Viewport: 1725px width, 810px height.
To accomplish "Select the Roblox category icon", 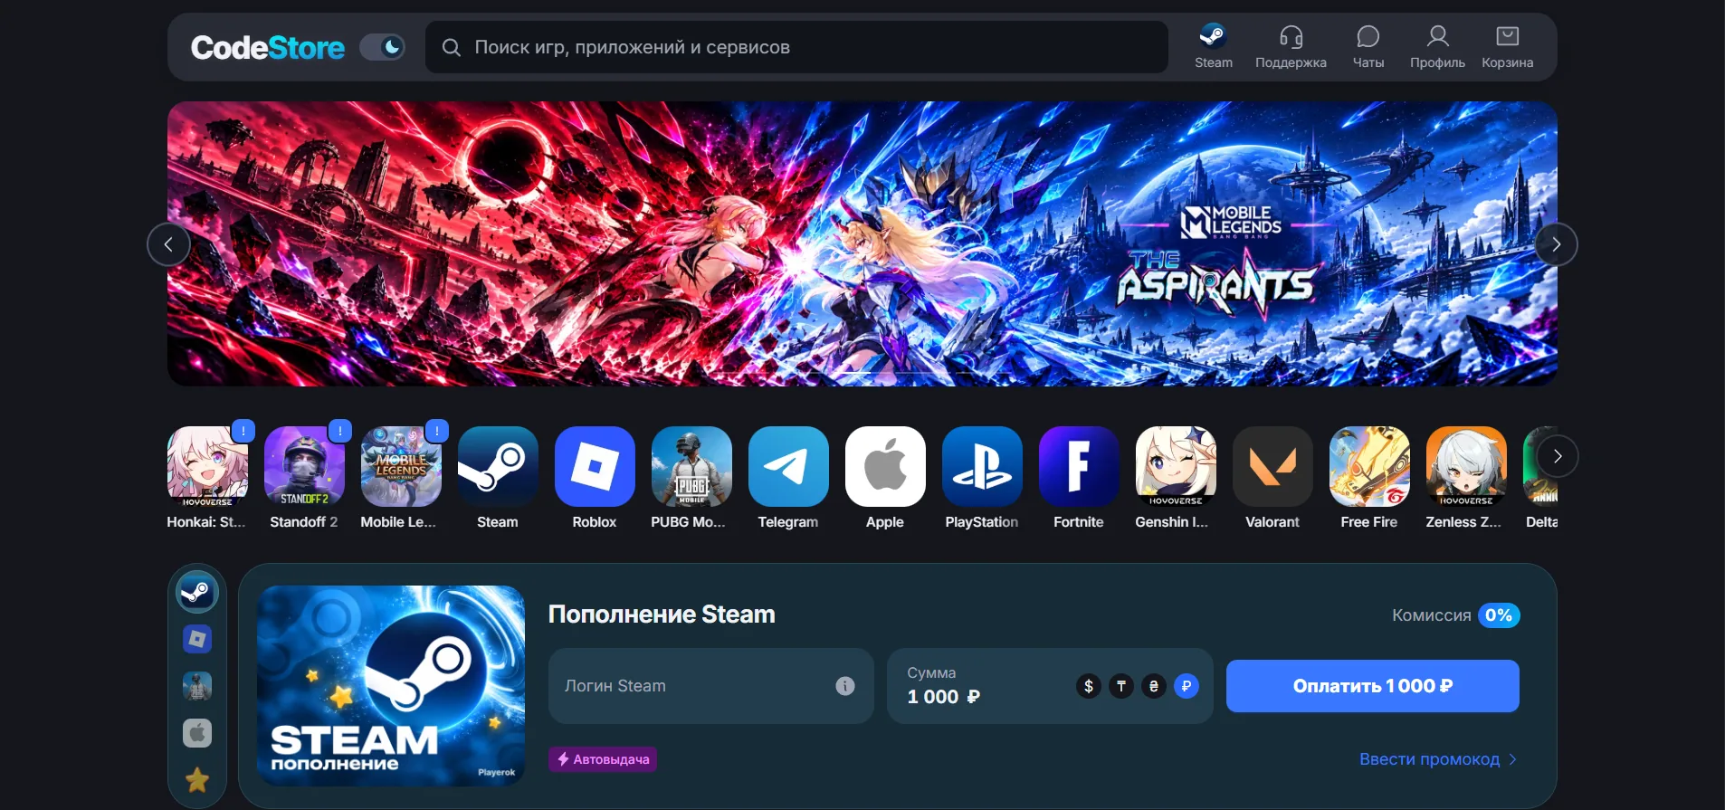I will (595, 467).
